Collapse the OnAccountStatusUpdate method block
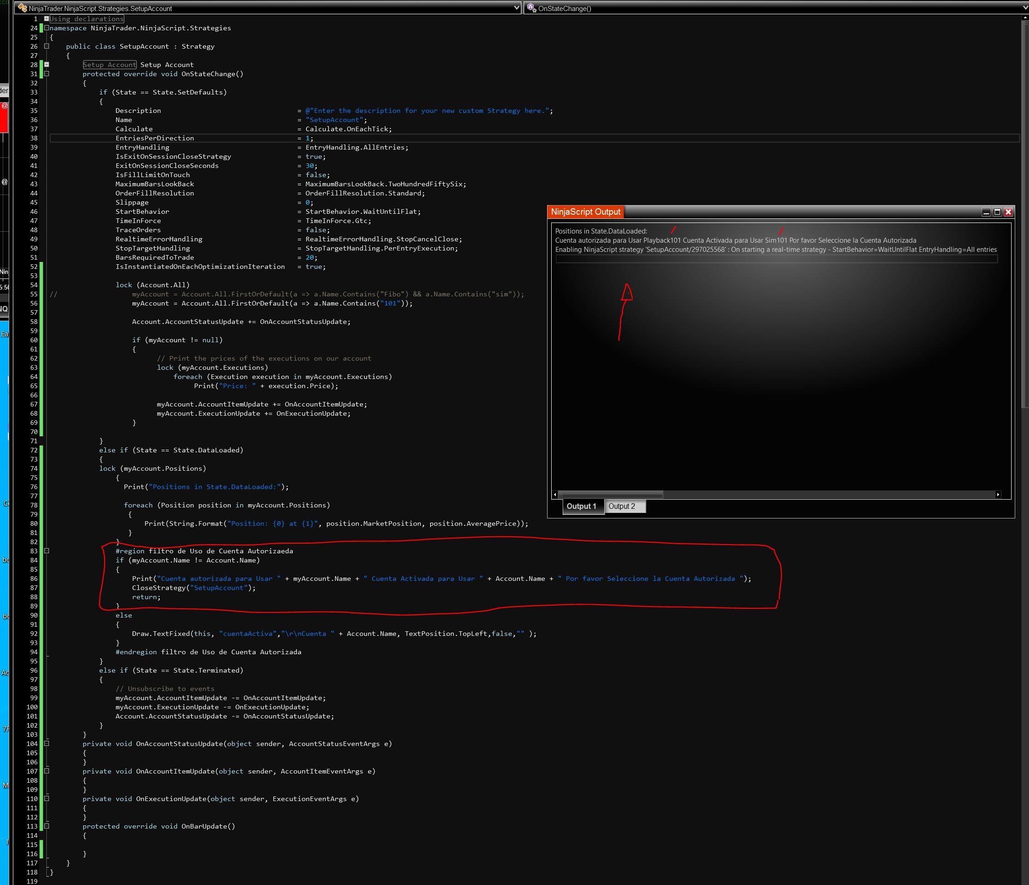Image resolution: width=1029 pixels, height=885 pixels. (47, 744)
